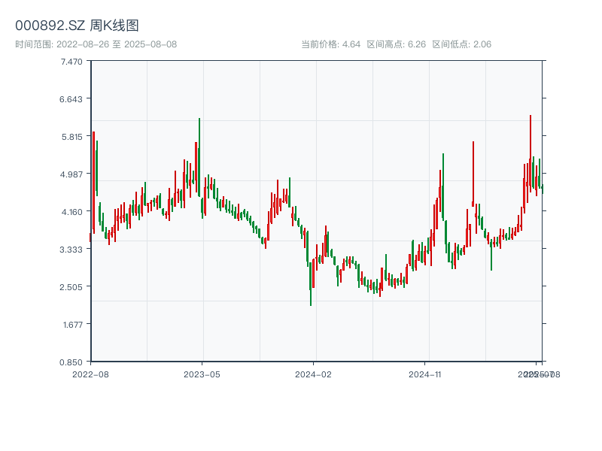Click the 6.643 y-axis price label
602x451 pixels.
click(72, 99)
